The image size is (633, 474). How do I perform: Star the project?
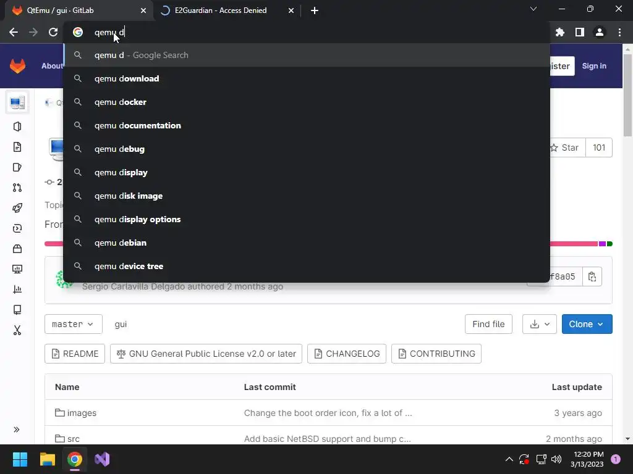click(566, 148)
